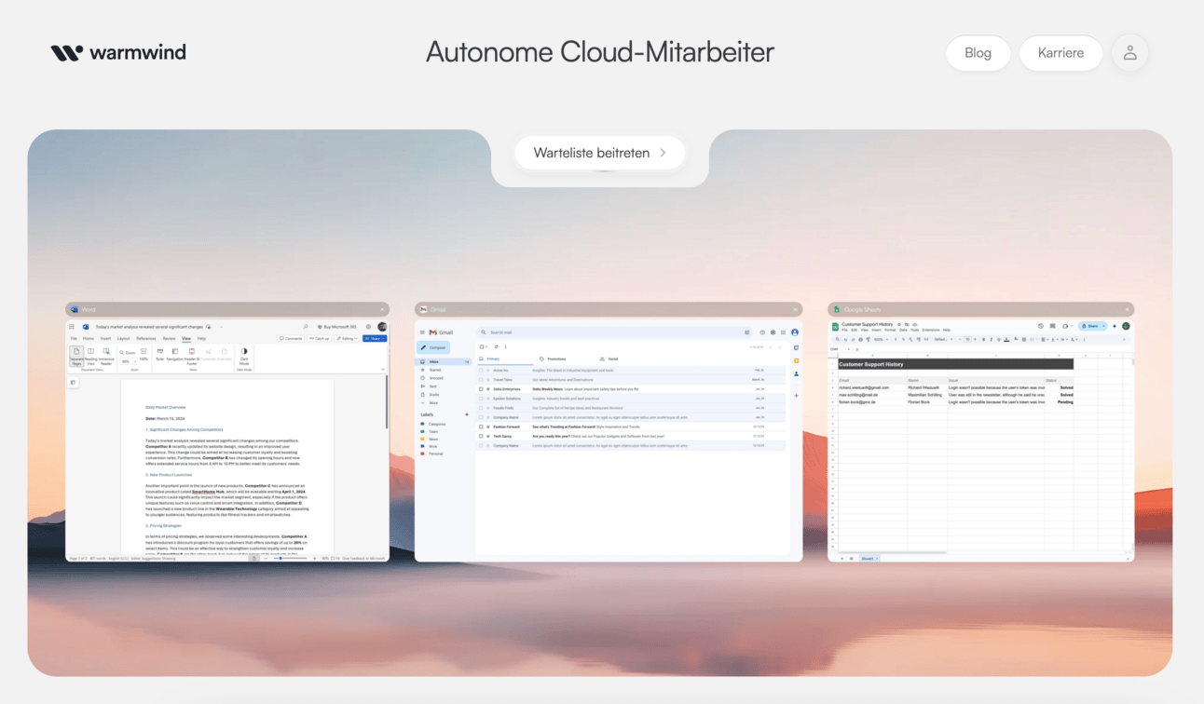Image resolution: width=1204 pixels, height=704 pixels.
Task: Open Gmail more options three-dot icon
Action: [505, 346]
